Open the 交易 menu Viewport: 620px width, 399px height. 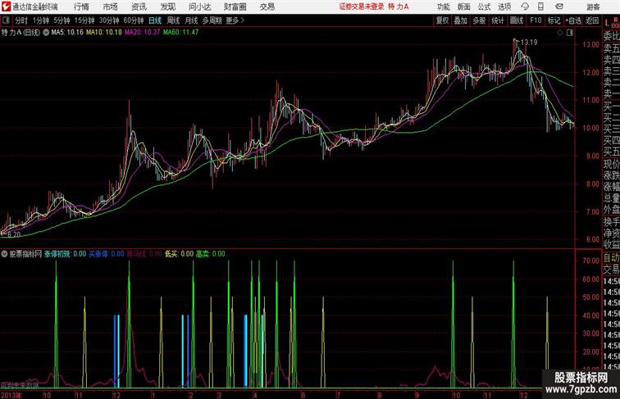(267, 7)
